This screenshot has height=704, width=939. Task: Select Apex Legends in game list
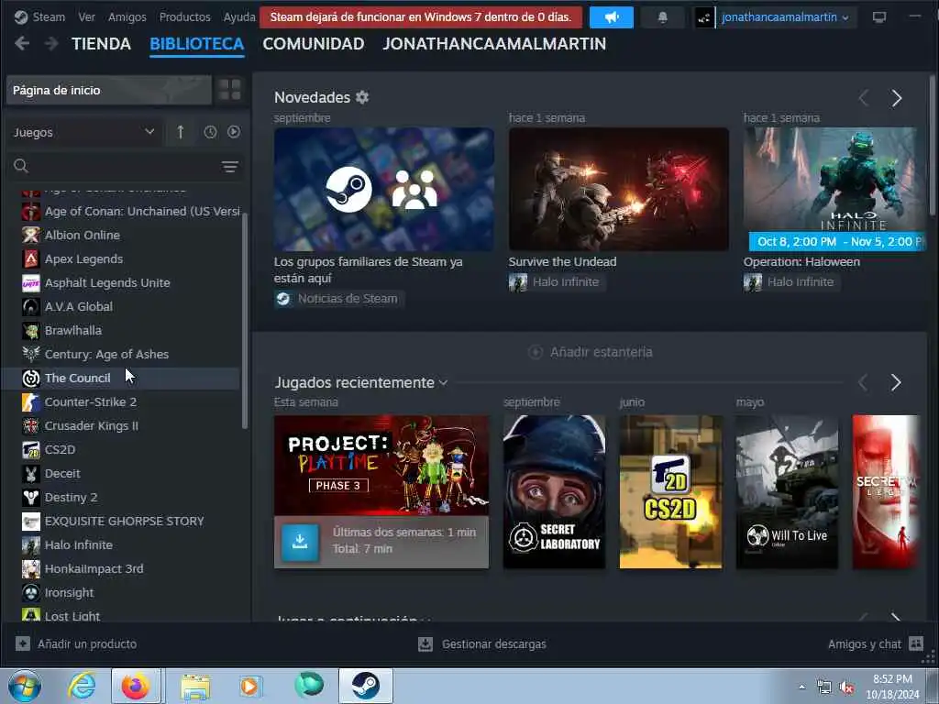(122, 258)
